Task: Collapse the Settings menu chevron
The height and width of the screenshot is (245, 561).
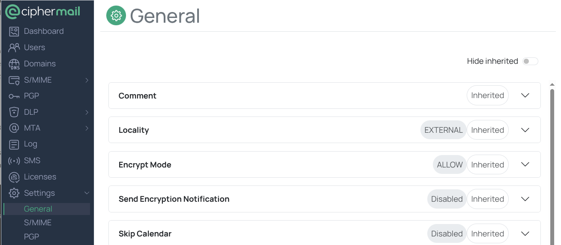Action: pyautogui.click(x=87, y=193)
